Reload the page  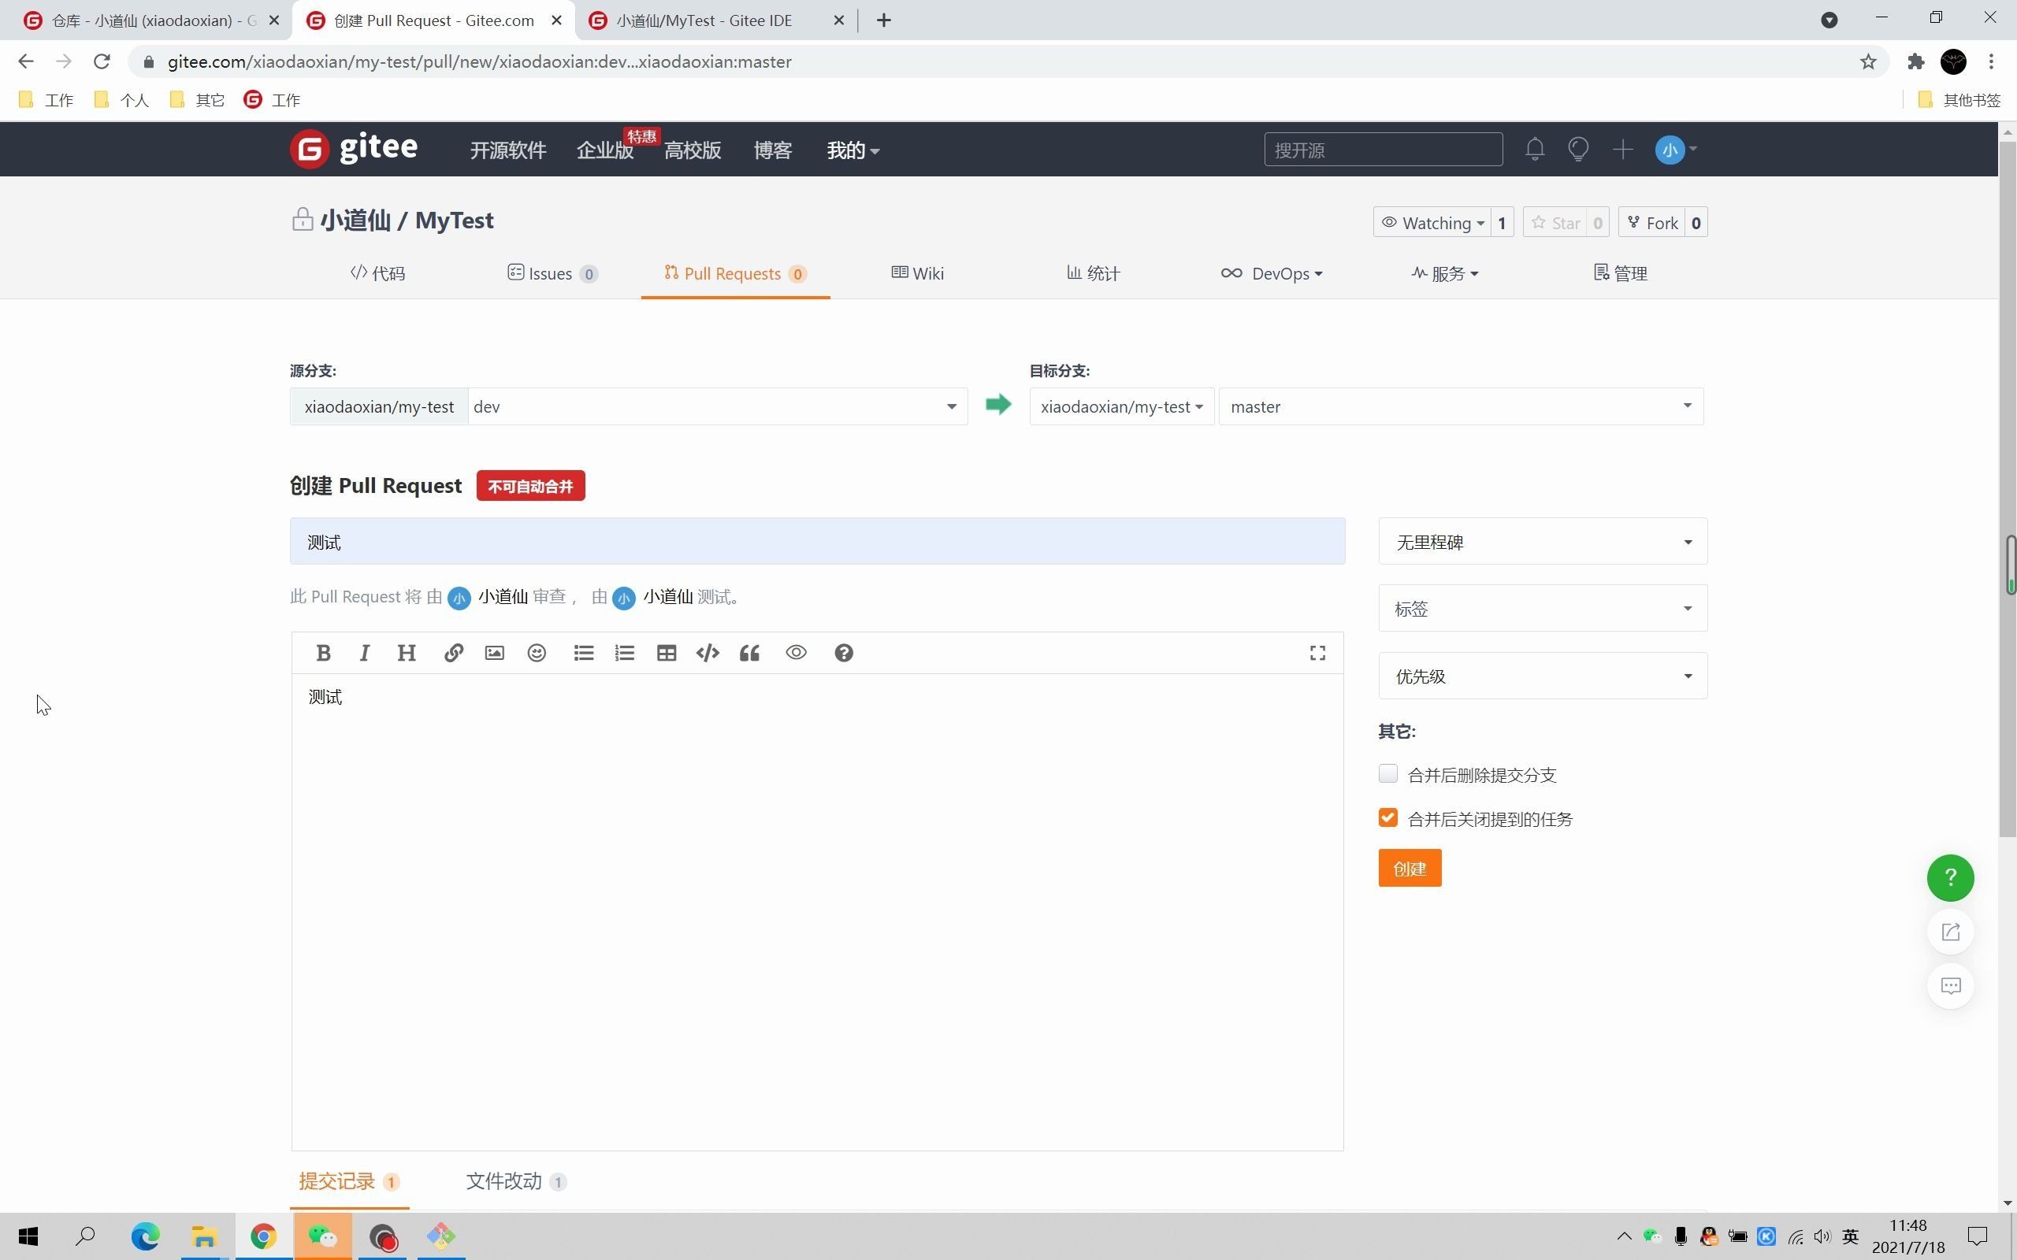102,61
